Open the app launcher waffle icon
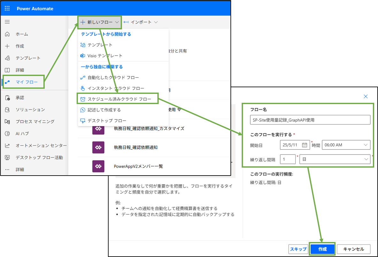The image size is (378, 257). pos(7,8)
